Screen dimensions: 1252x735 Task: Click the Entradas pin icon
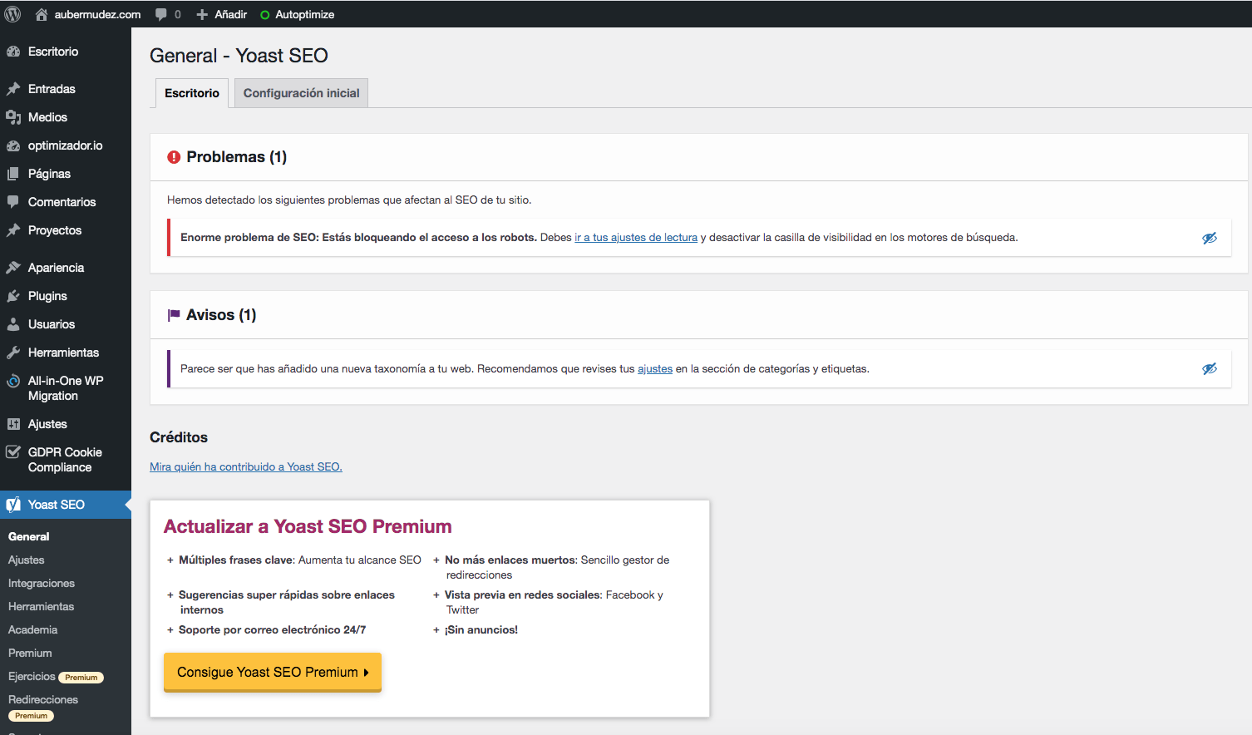[x=13, y=89]
